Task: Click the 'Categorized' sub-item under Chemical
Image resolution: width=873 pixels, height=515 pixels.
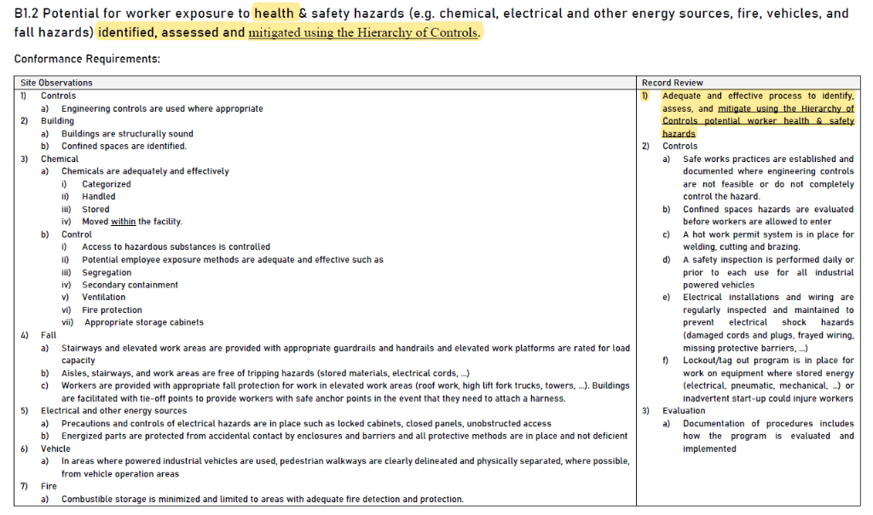Action: 107,184
